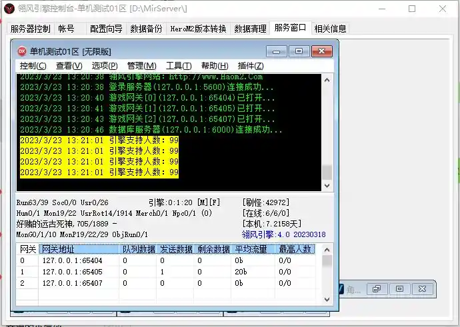
Task: Click log line 游戏网关[2] 已打开
Action: pos(147,119)
